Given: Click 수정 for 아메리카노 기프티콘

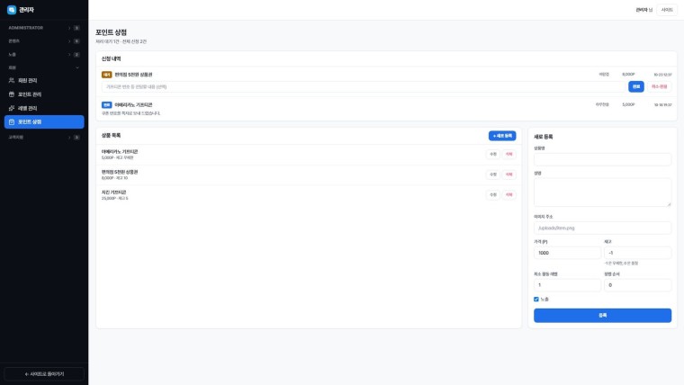Looking at the screenshot, I should pos(493,155).
